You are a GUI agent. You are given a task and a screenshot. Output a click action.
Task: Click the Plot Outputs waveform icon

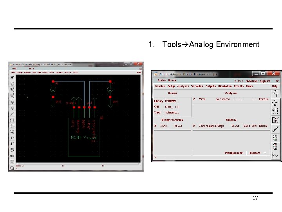tap(275, 155)
